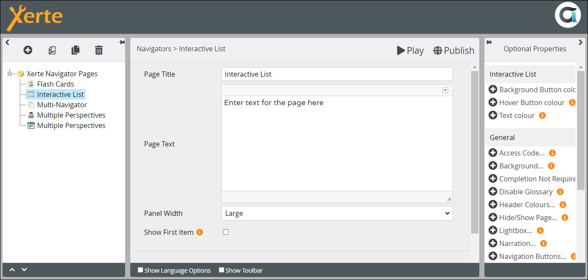588x280 pixels.
Task: Click the pin icon on the left panel
Action: [x=122, y=42]
